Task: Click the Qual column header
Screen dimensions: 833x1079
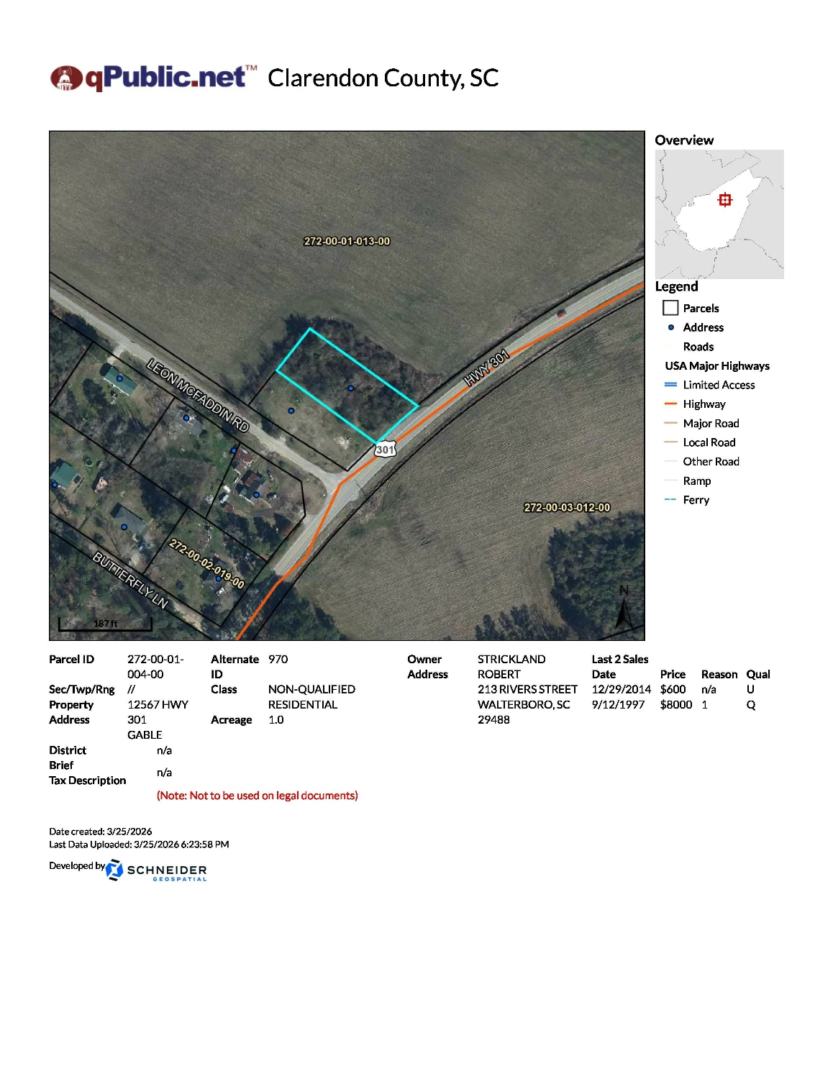Action: click(x=758, y=675)
